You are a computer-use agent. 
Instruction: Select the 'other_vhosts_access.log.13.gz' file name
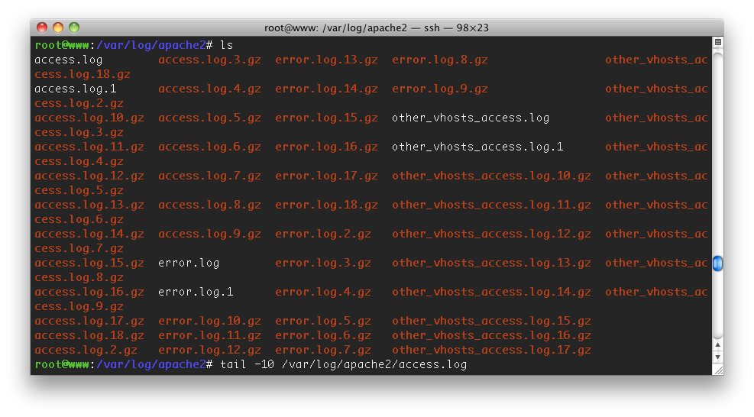point(491,263)
